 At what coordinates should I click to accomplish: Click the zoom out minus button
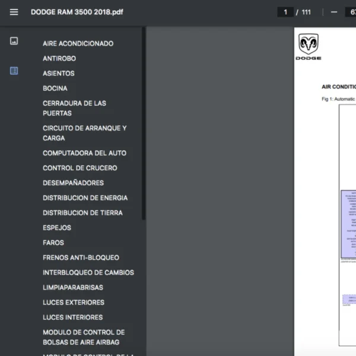coord(334,12)
